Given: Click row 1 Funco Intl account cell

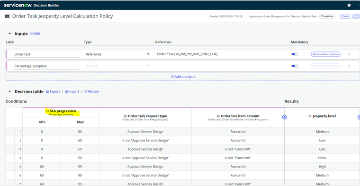Looking at the screenshot, I should point(238,132).
